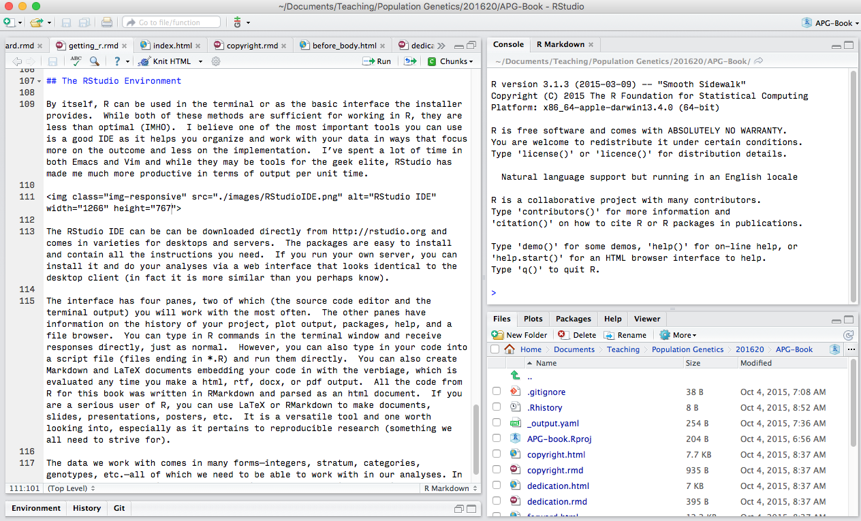This screenshot has height=521, width=861.
Task: Open the More dropdown in Files pane
Action: 678,335
